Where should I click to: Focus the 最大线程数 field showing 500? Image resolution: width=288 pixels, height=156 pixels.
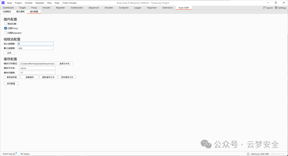tap(35, 48)
